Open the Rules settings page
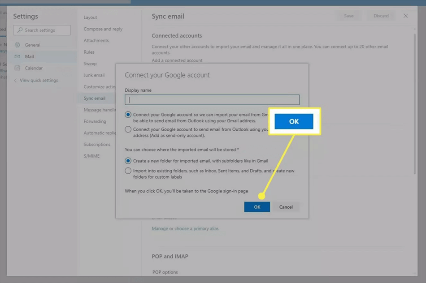This screenshot has height=283, width=426. 89,52
